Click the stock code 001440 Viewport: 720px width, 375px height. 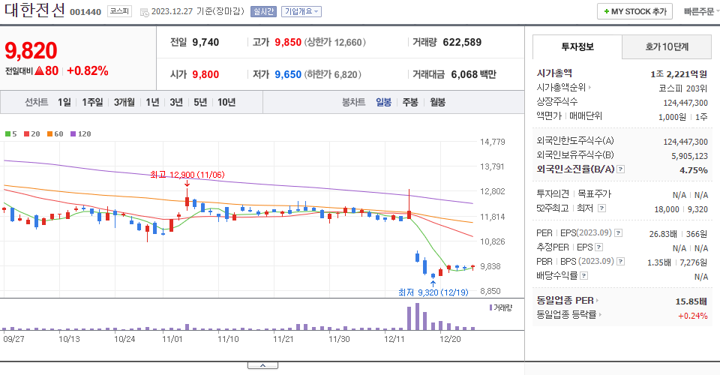(85, 12)
